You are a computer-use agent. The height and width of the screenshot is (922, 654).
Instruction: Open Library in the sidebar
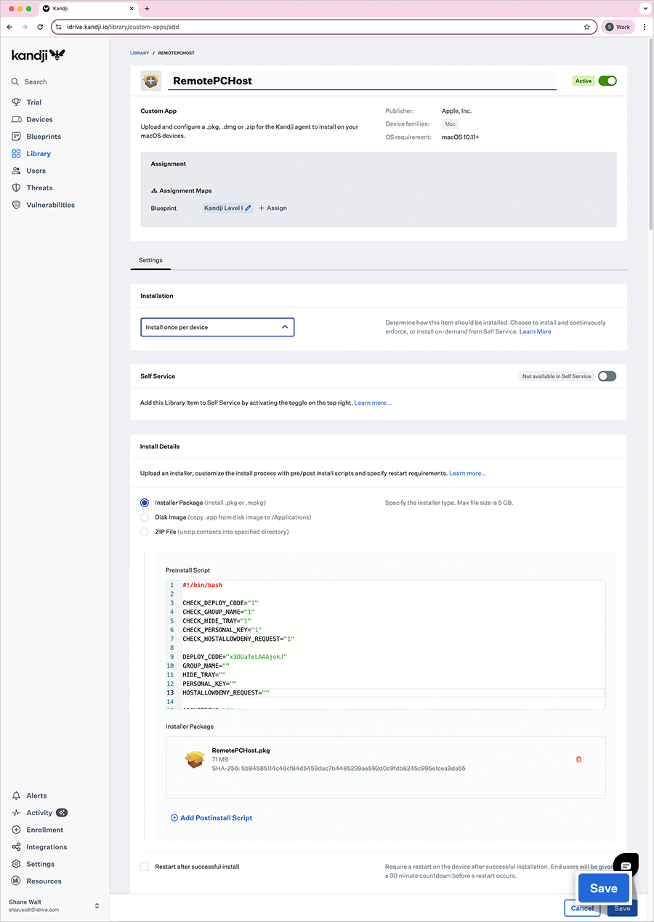click(39, 153)
